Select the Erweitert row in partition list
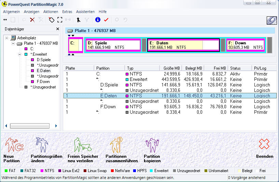Viewport: 279px width, 182px height. click(170, 79)
